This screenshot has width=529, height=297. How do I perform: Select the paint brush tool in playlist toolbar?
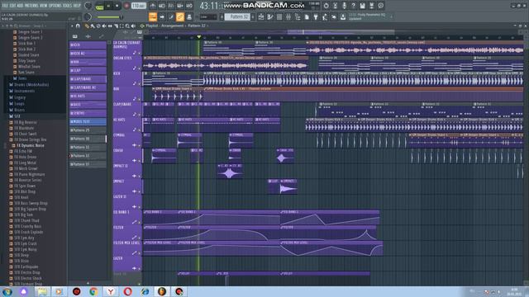tap(93, 26)
